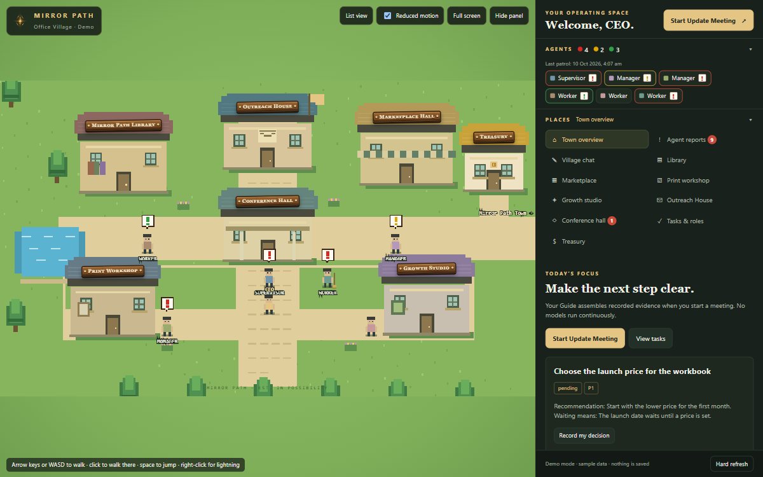Screen dimensions: 763x477
Task: Click the dollar icon for Treasury
Action: tap(554, 242)
